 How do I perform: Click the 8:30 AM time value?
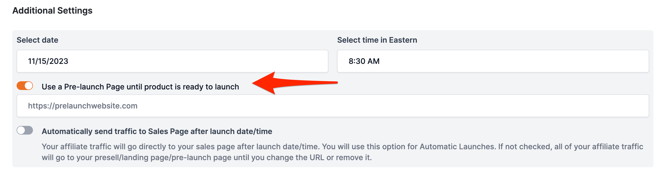point(364,61)
